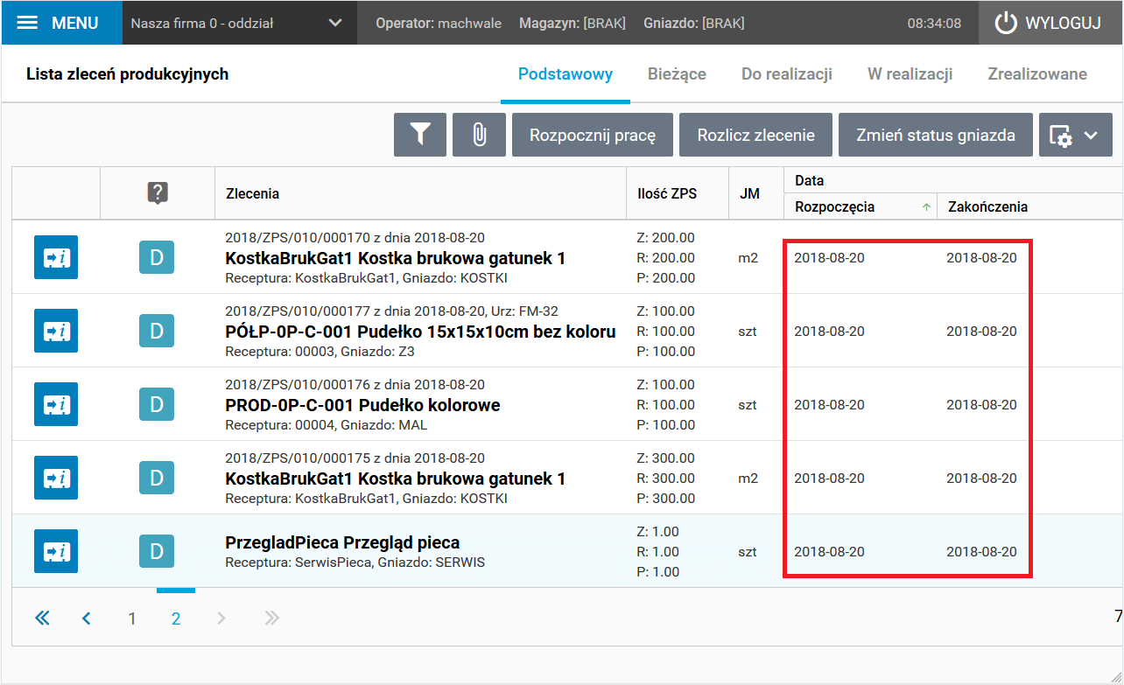Open the main MENU hamburger button
Image resolution: width=1124 pixels, height=685 pixels.
tap(61, 23)
